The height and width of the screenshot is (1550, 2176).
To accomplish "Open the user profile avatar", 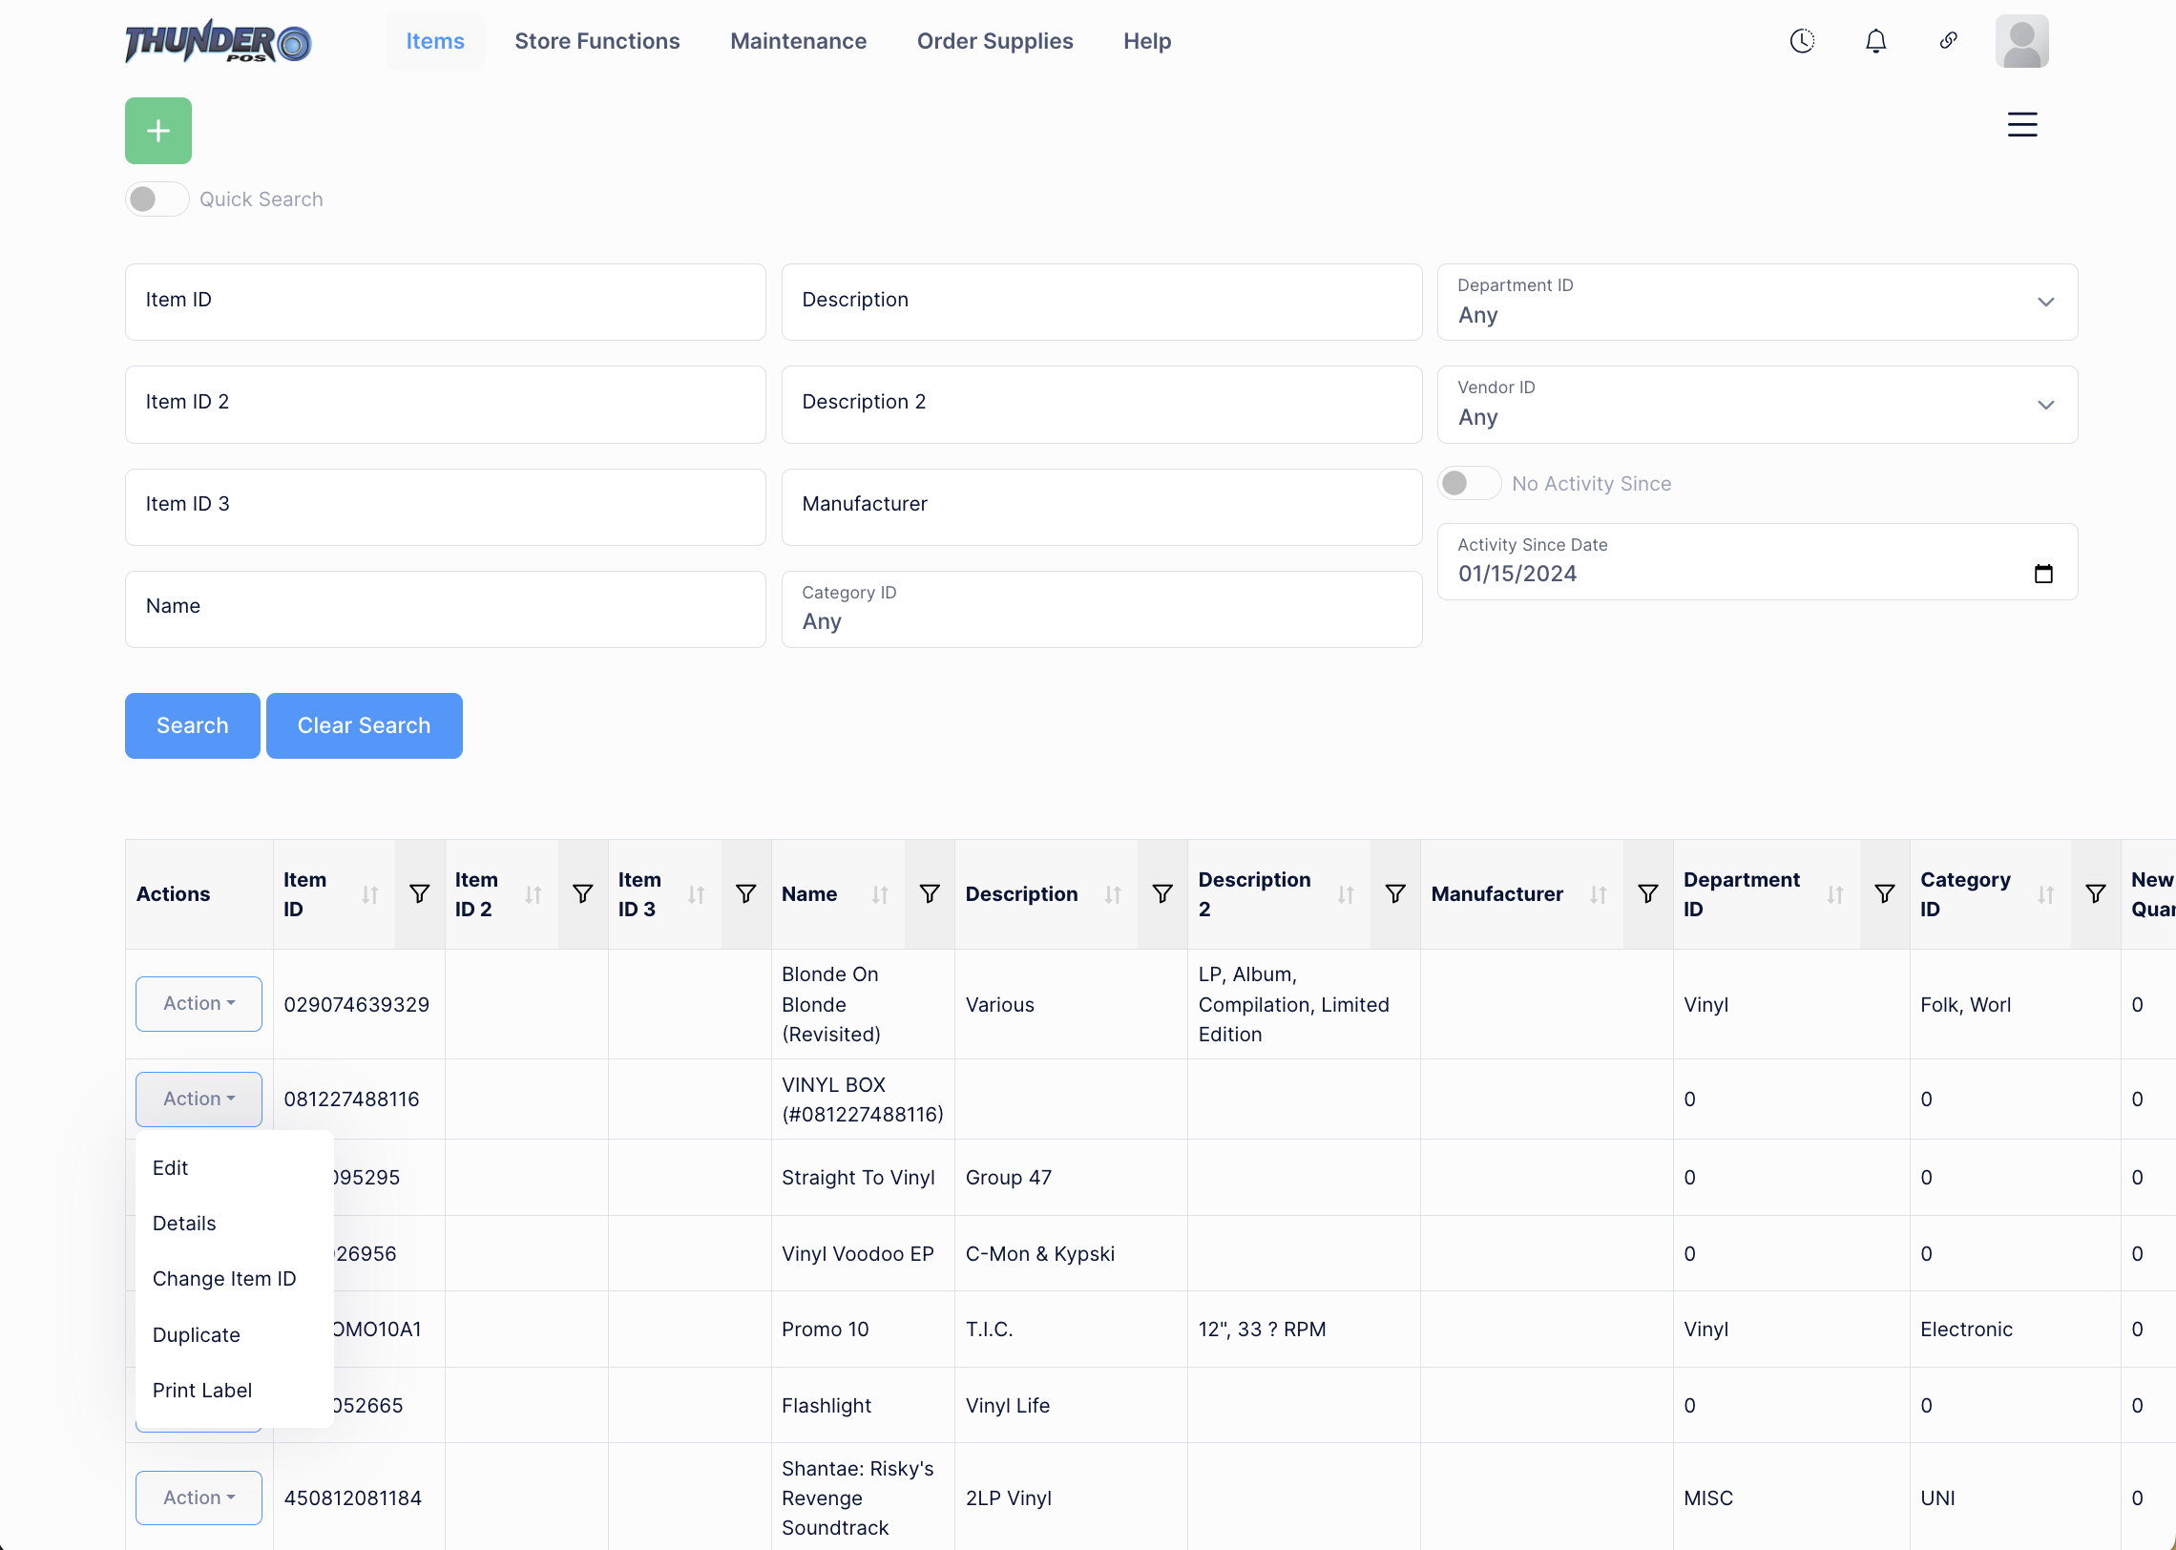I will click(2021, 40).
